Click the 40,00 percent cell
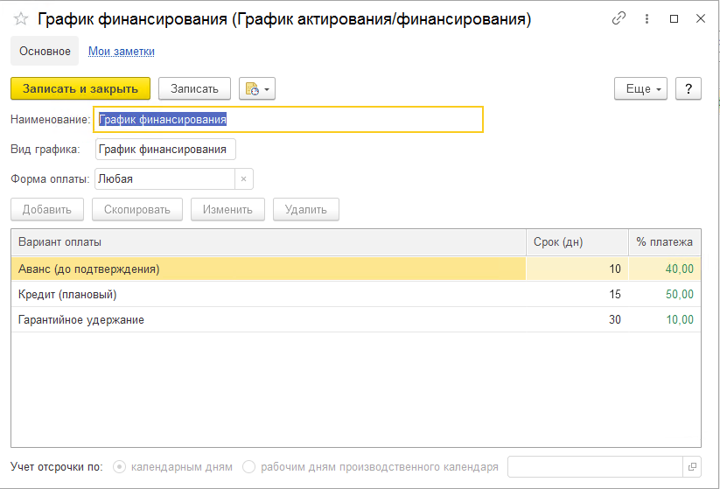Viewport: 720px width, 489px height. click(664, 269)
